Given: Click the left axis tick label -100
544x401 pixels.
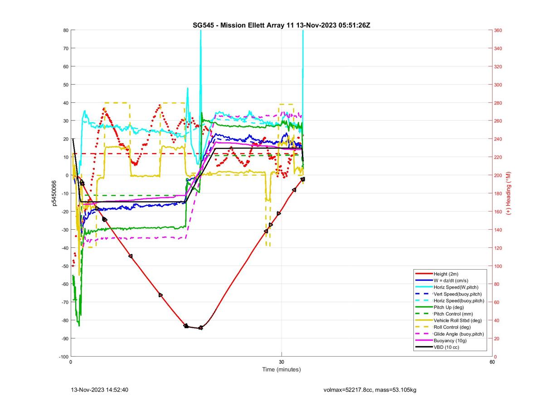Looking at the screenshot, I should [63, 357].
